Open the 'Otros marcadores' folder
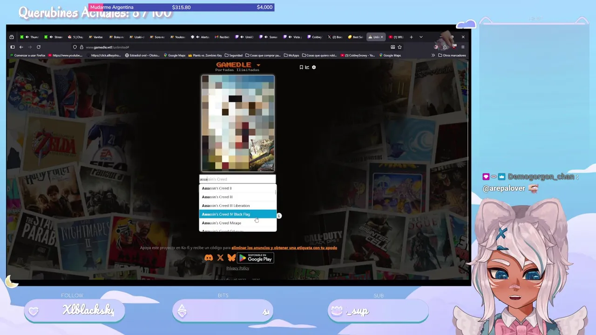The image size is (596, 335). [452, 55]
